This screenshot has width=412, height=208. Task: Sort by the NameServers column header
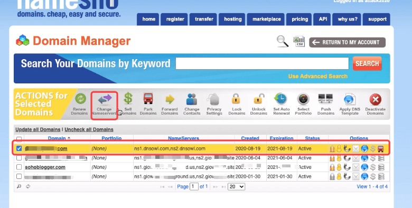click(x=184, y=138)
